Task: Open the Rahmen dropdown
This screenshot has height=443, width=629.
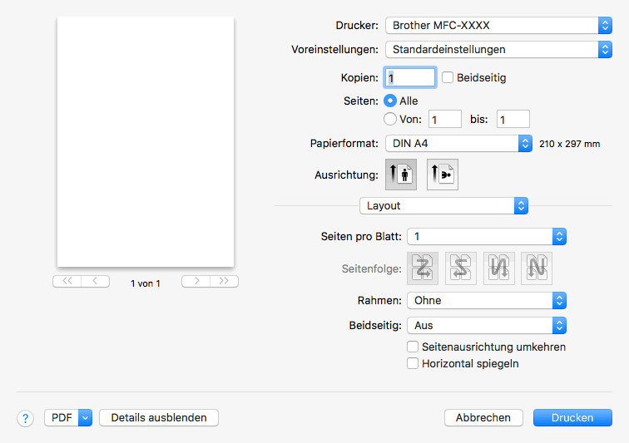Action: pyautogui.click(x=487, y=300)
